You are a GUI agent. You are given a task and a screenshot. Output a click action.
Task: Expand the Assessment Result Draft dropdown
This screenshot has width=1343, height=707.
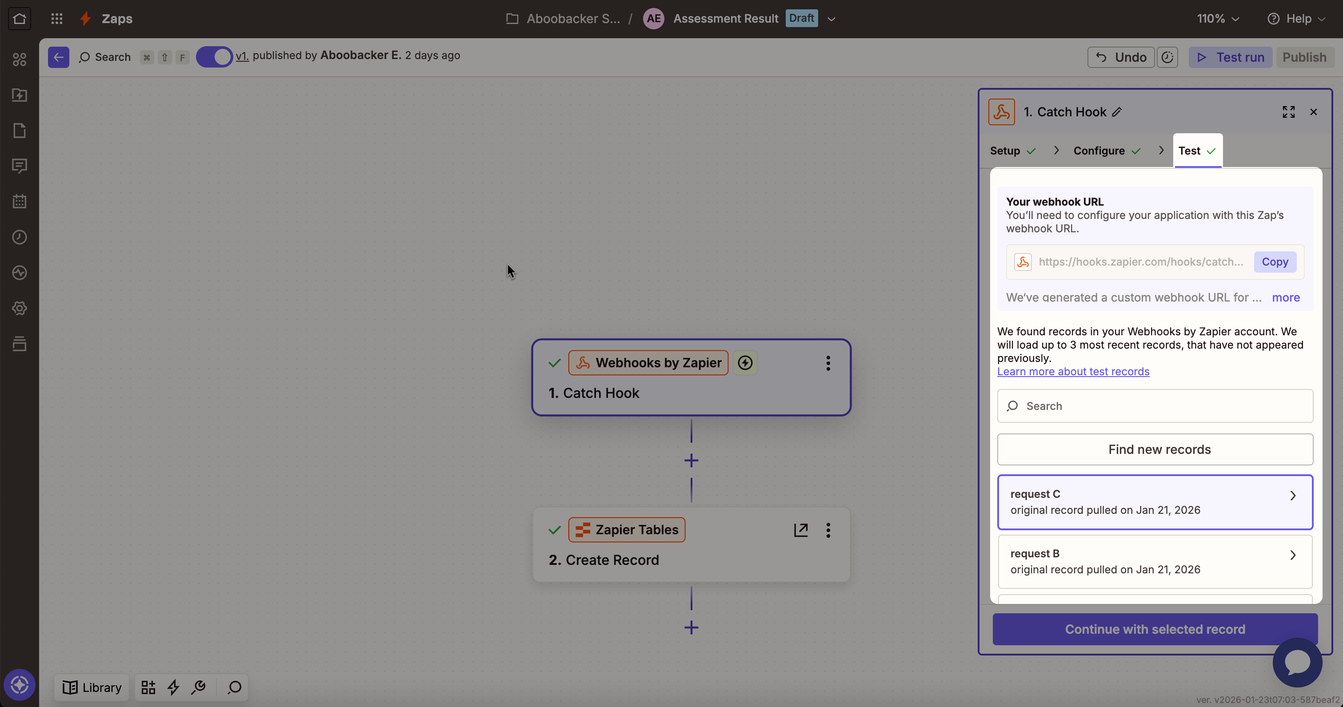coord(831,19)
